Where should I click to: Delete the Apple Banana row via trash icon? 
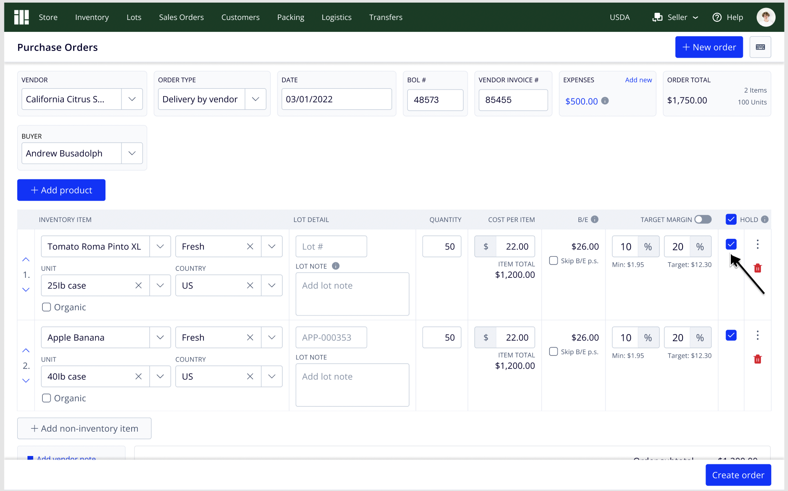click(x=757, y=359)
